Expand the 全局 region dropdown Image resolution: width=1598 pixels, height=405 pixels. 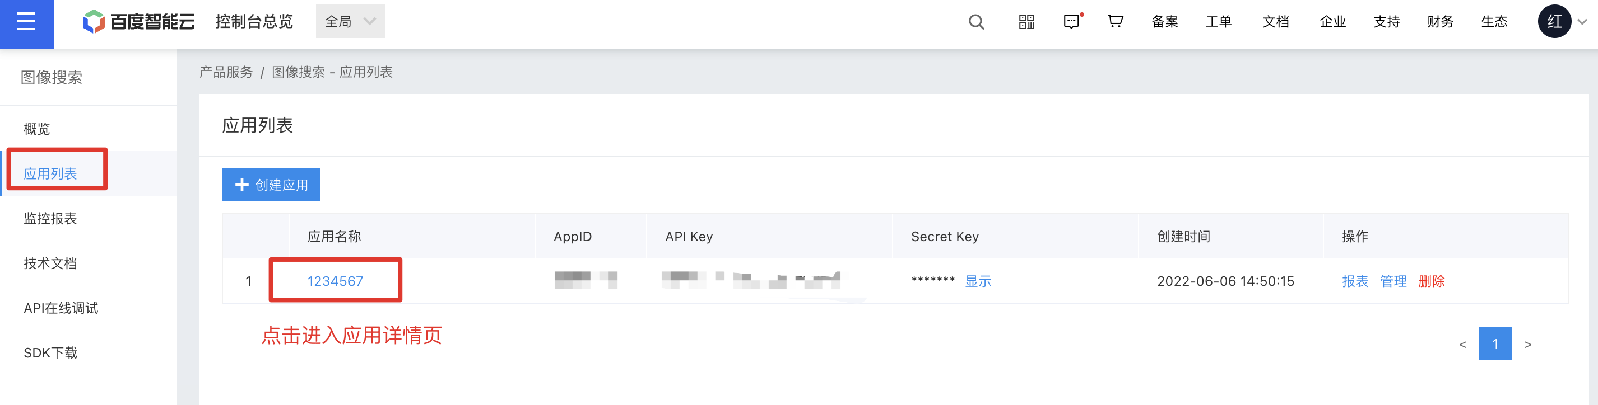351,22
